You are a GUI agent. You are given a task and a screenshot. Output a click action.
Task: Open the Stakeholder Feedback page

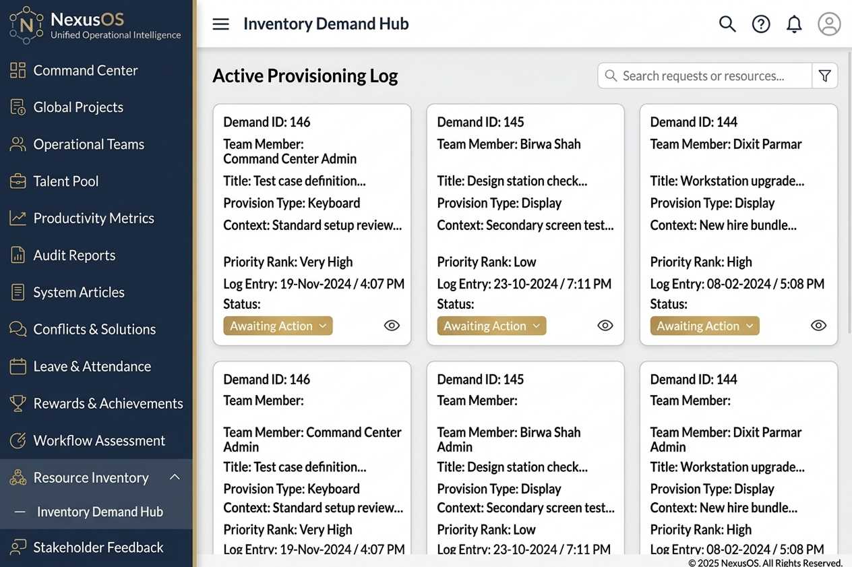[98, 547]
